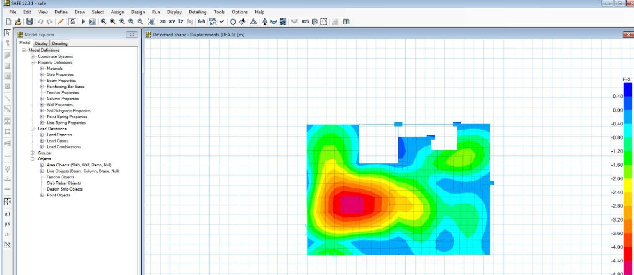The image size is (634, 275).
Task: Click the Save model icon
Action: (29, 21)
